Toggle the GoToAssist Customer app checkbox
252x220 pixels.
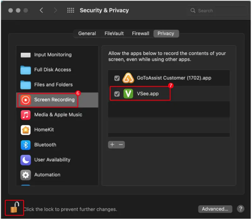tap(117, 78)
